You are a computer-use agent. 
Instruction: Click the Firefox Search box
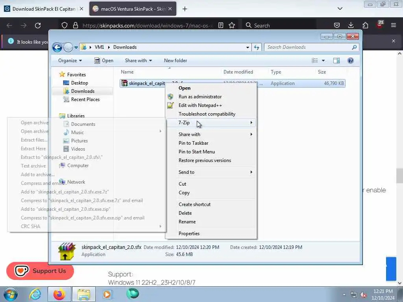279,26
